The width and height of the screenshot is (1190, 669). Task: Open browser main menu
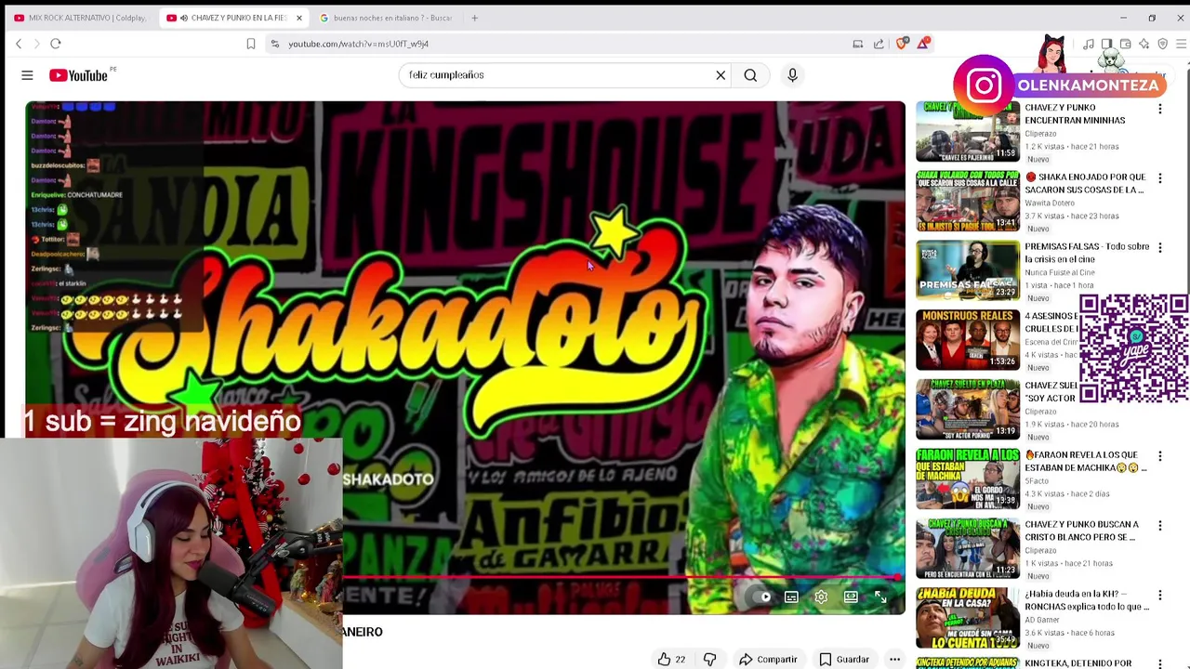[x=1181, y=44]
